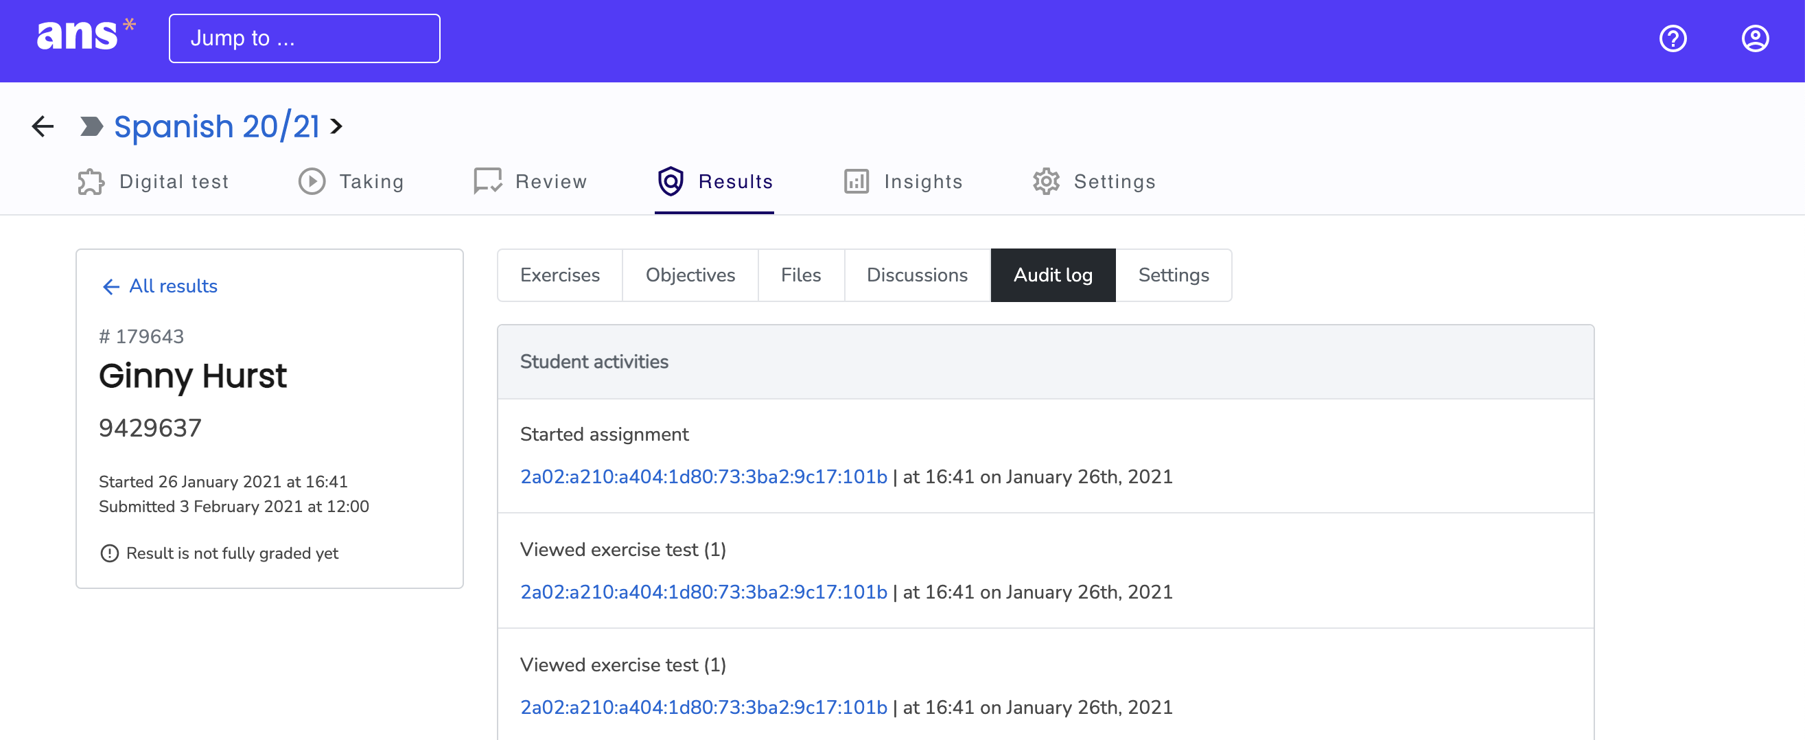Click Started 26 January 2021 at 16:41
Screen dimensions: 1805x740
click(x=223, y=482)
